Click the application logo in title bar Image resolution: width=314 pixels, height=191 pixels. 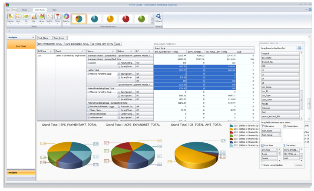tap(7, 5)
